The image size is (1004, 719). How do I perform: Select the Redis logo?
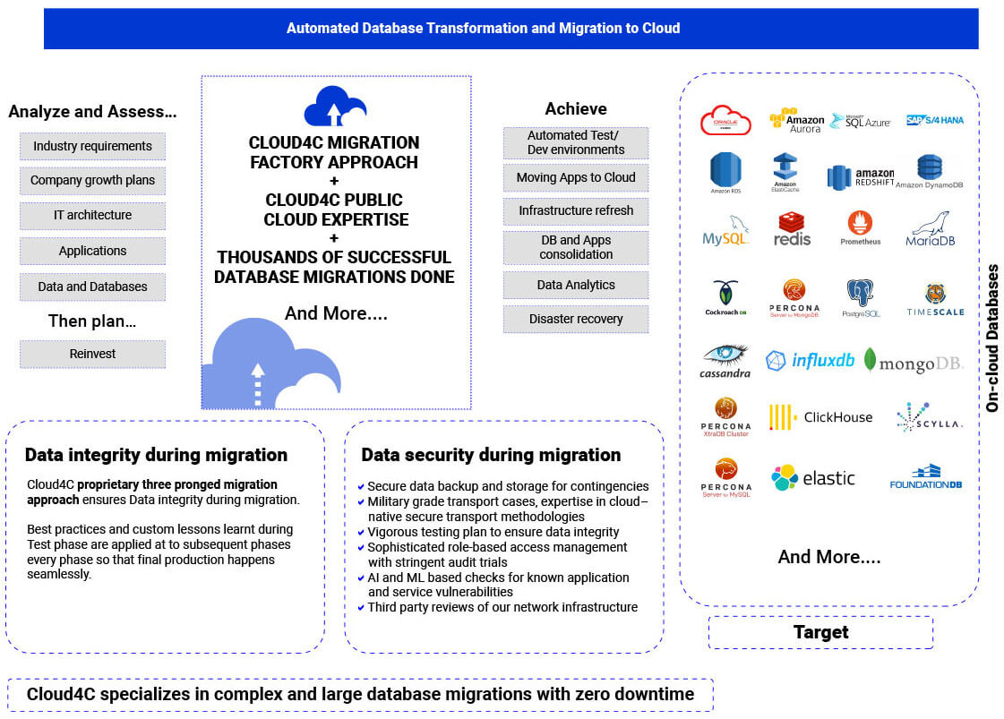click(792, 229)
